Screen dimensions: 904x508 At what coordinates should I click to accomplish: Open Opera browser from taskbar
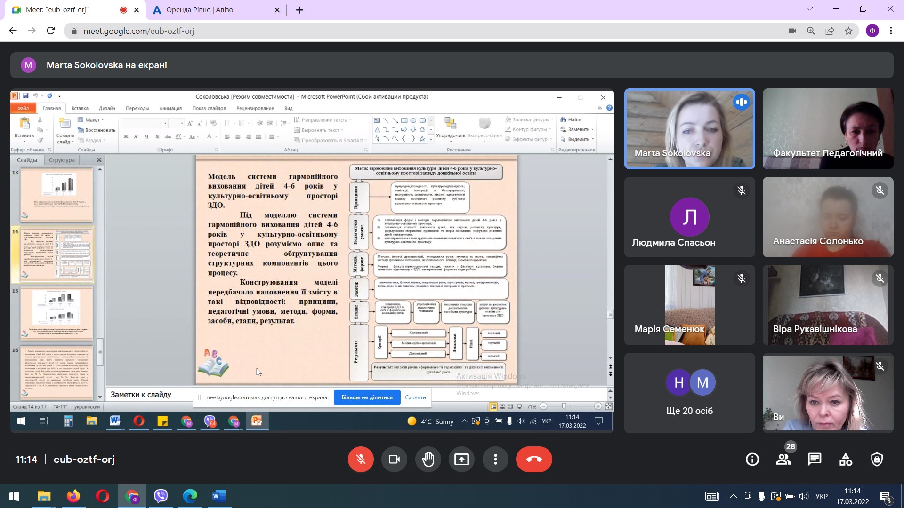click(x=102, y=496)
